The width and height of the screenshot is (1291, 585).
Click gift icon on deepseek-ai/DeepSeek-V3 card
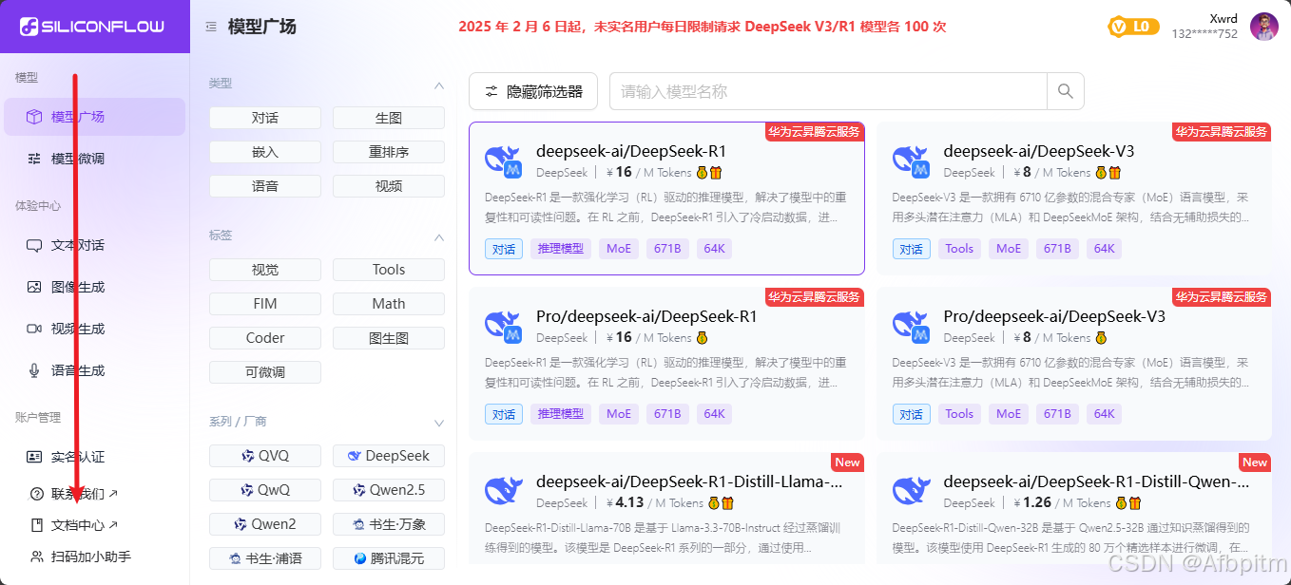[x=1114, y=173]
